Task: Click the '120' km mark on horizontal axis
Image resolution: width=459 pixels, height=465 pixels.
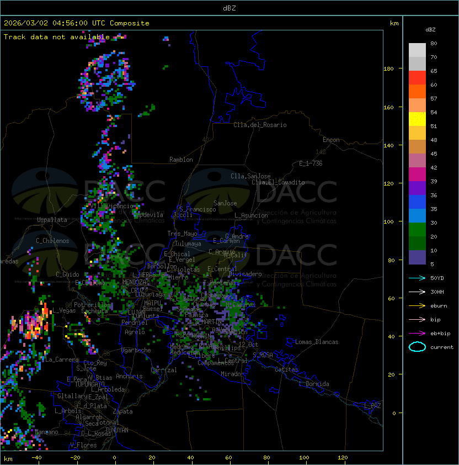Action: [343, 458]
